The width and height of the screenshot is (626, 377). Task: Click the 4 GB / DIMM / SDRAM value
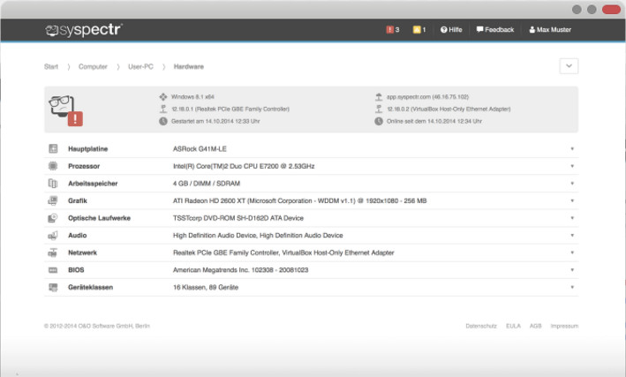point(207,184)
